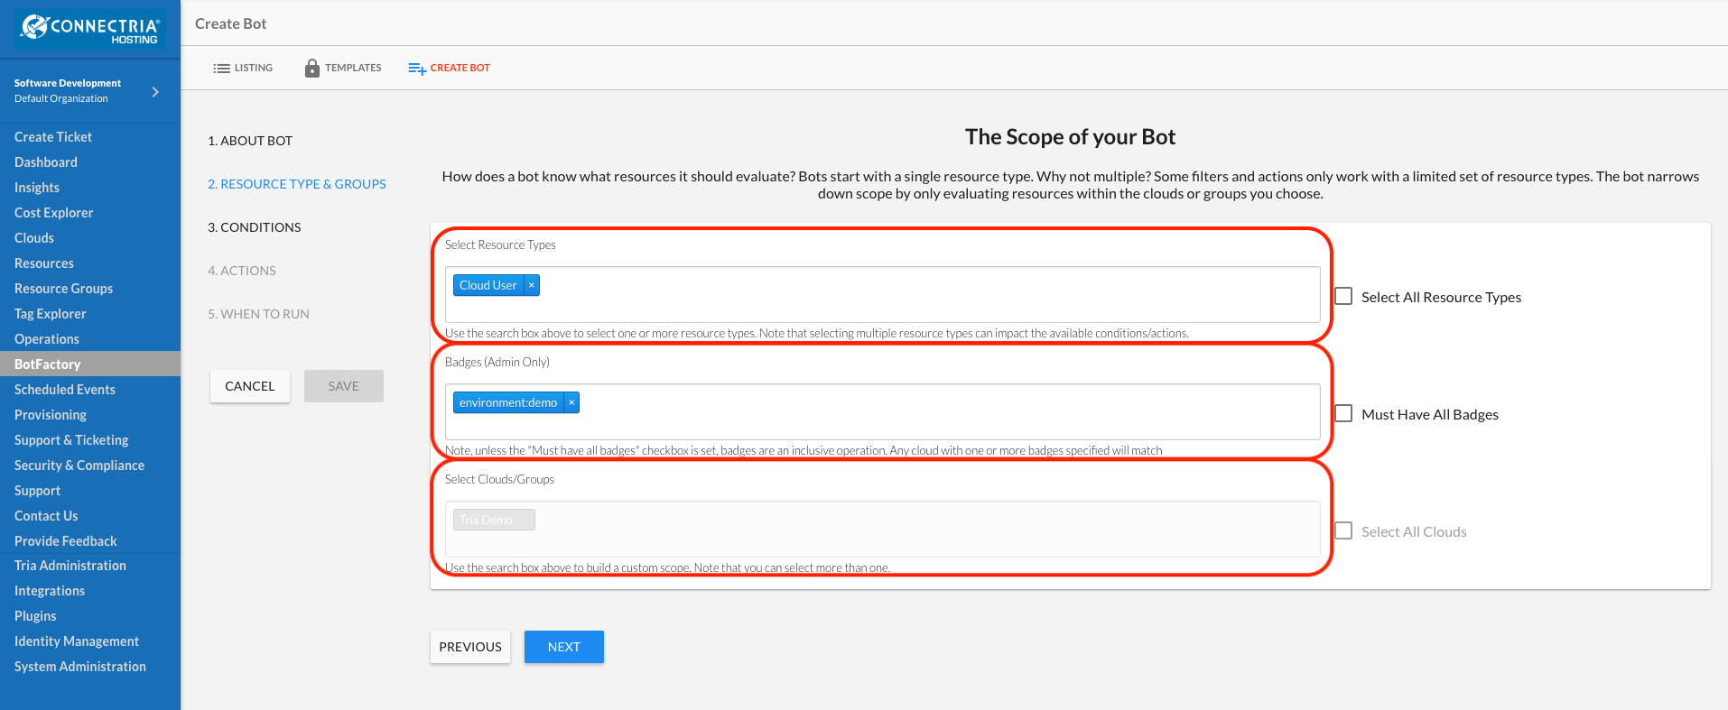1728x710 pixels.
Task: Open the Select Resource Types search box
Action: click(x=883, y=294)
